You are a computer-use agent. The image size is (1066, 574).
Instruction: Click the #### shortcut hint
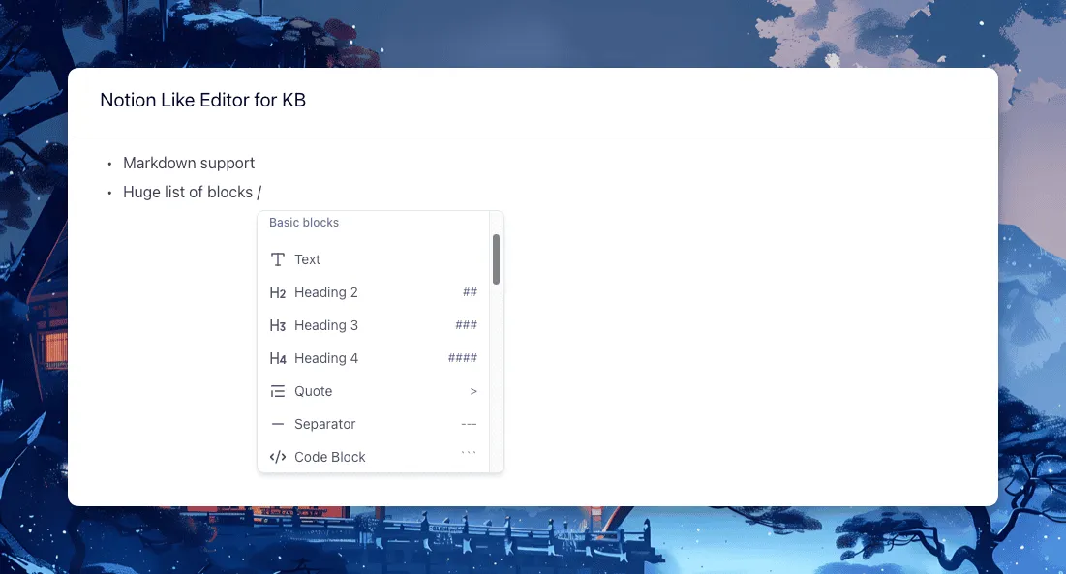[x=462, y=357]
